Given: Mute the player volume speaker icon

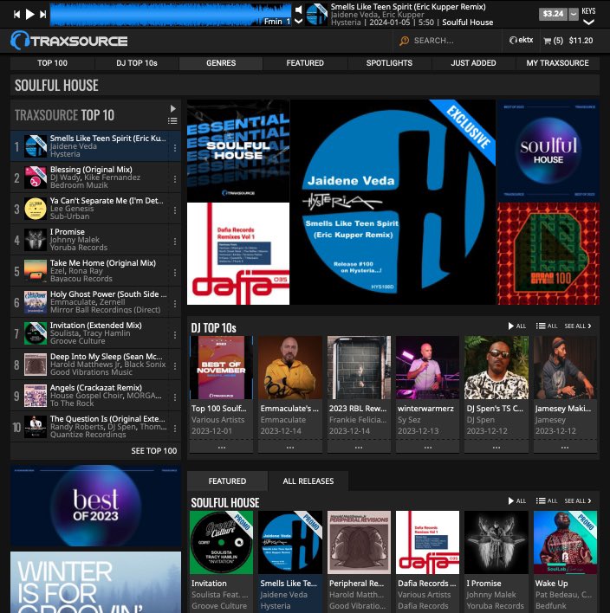Looking at the screenshot, I should pos(299,10).
